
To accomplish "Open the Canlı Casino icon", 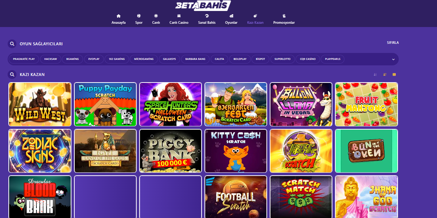I will tap(179, 16).
